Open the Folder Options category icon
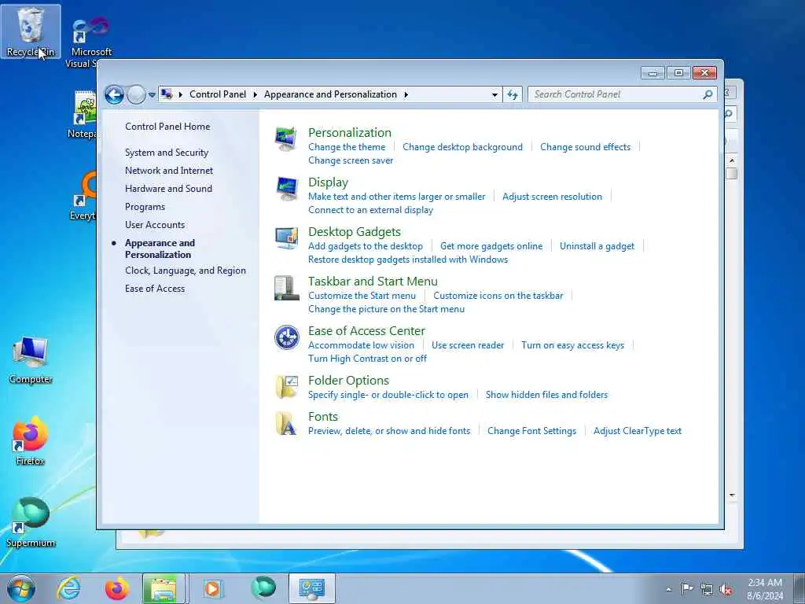 [x=286, y=387]
